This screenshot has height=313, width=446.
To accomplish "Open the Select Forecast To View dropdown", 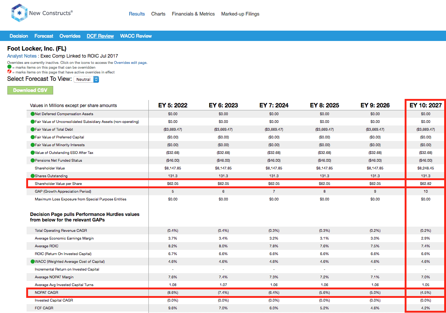I will [x=86, y=79].
